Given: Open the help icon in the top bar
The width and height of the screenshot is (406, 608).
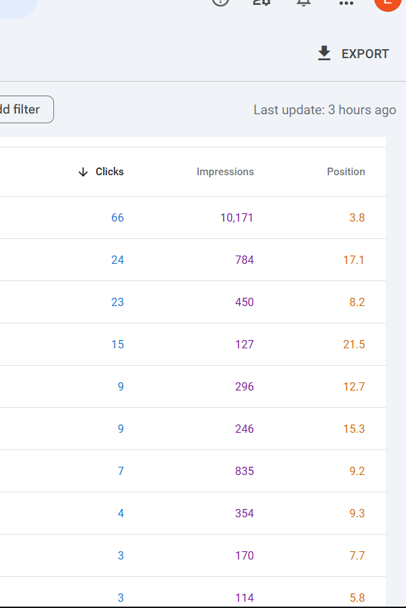Looking at the screenshot, I should 220,3.
